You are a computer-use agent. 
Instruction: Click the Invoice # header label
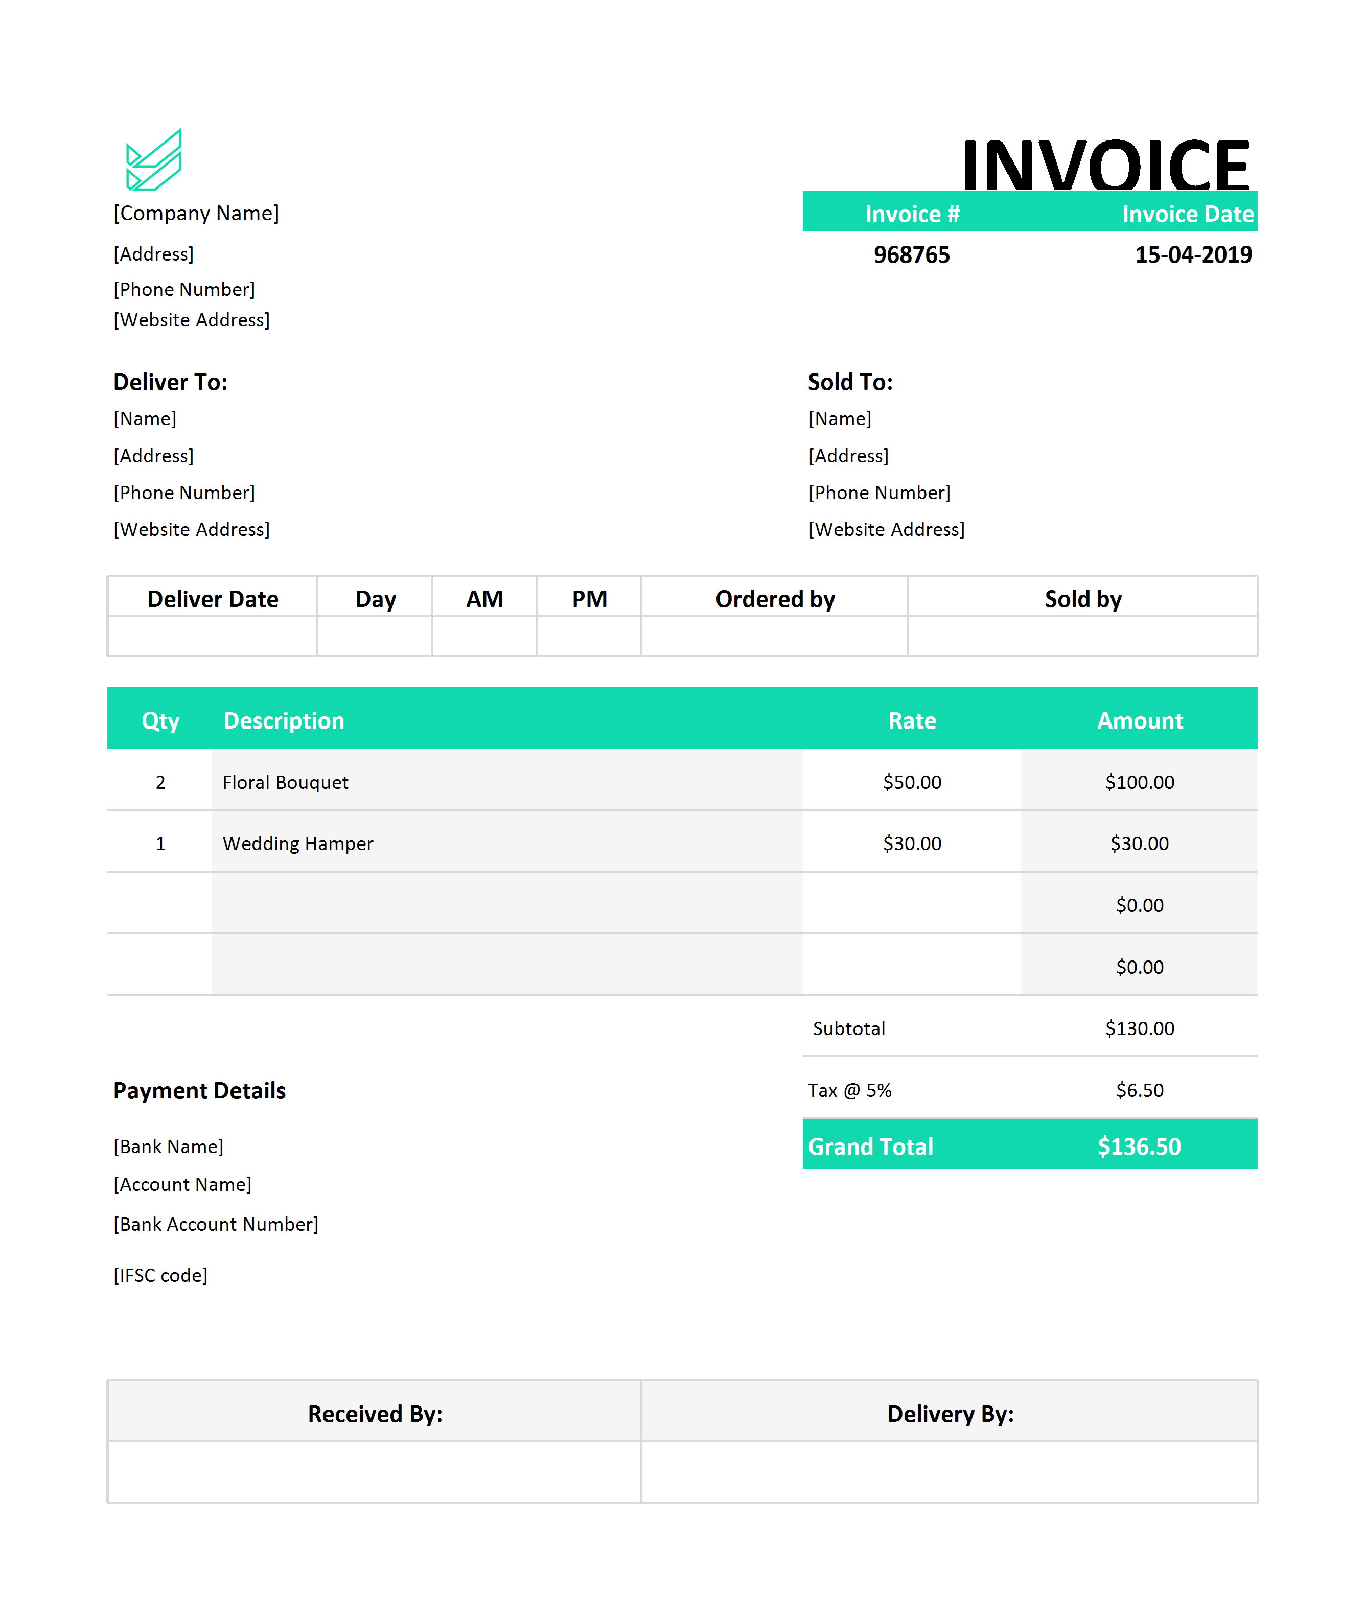tap(912, 214)
